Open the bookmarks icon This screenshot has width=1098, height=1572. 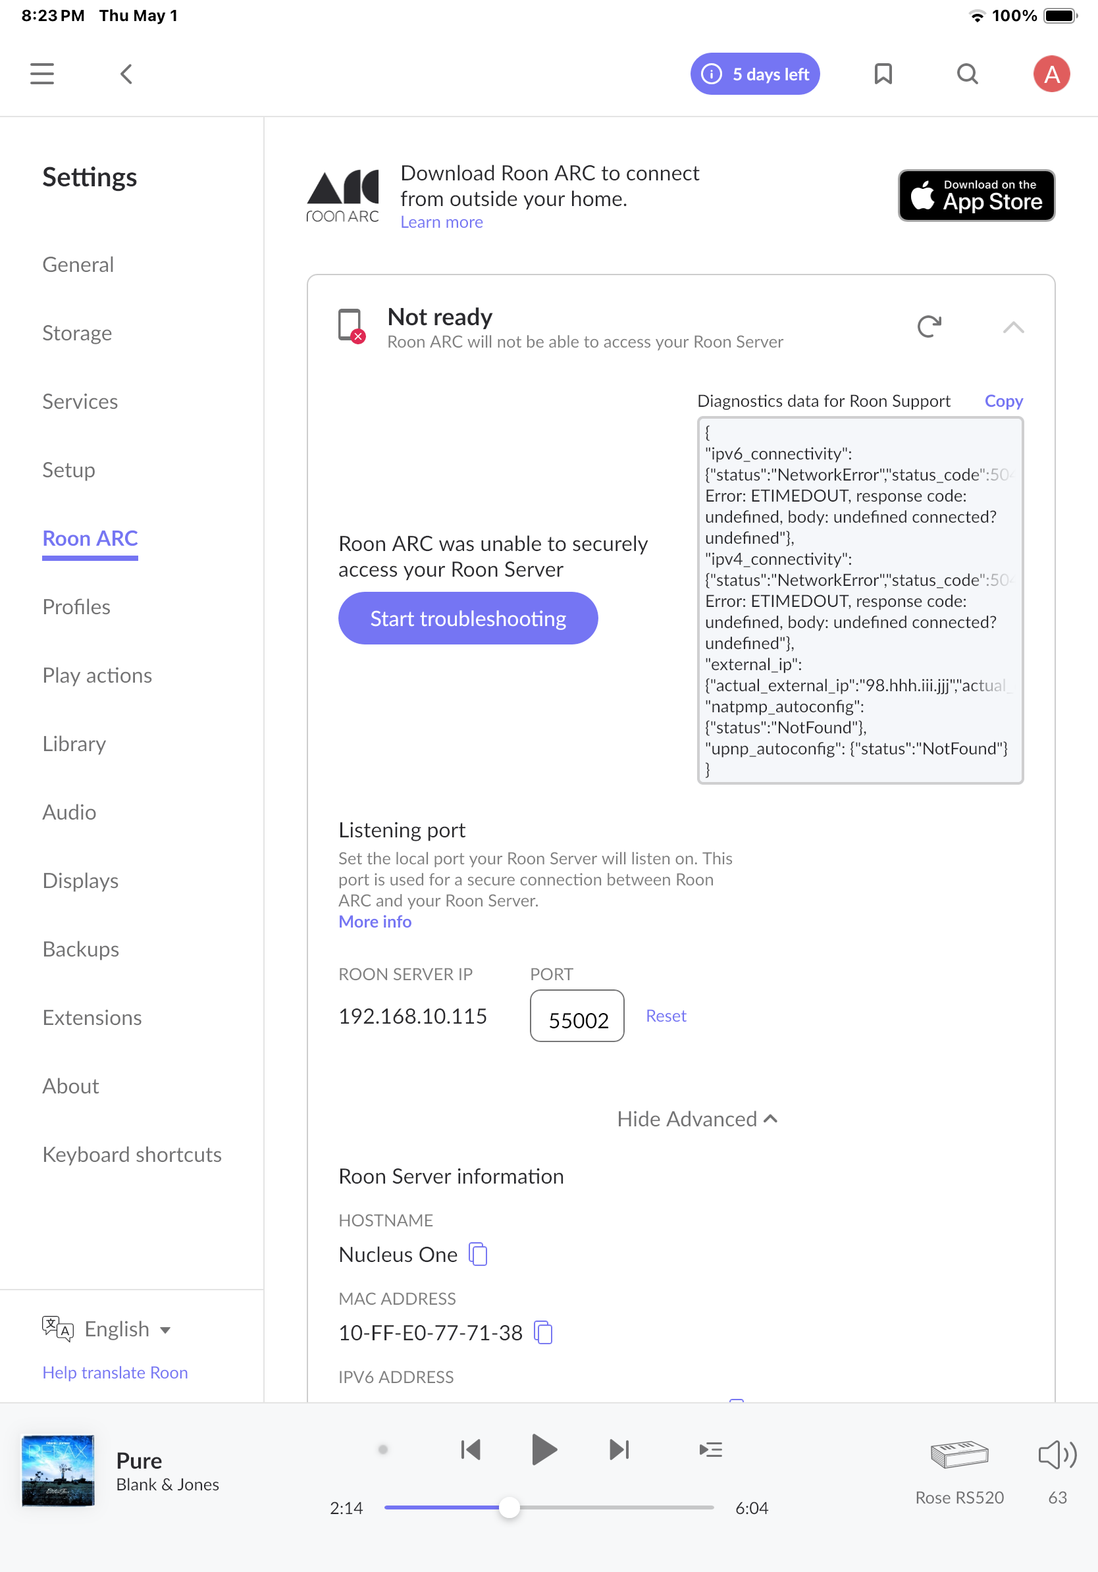[x=883, y=73]
